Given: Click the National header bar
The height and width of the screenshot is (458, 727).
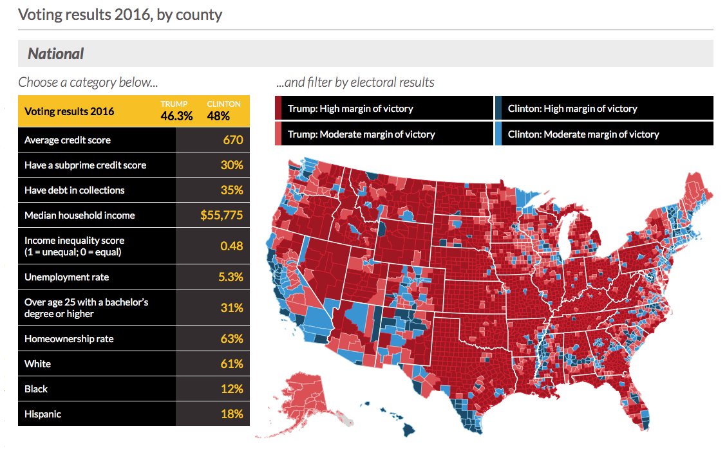Looking at the screenshot, I should click(x=365, y=53).
